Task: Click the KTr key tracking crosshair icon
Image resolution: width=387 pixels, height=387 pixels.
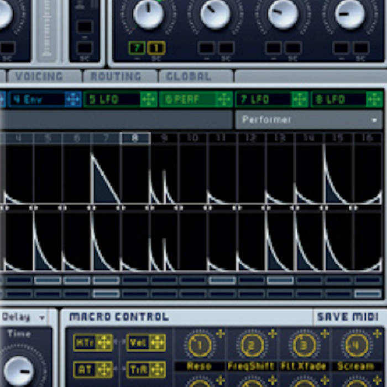Action: 104,343
